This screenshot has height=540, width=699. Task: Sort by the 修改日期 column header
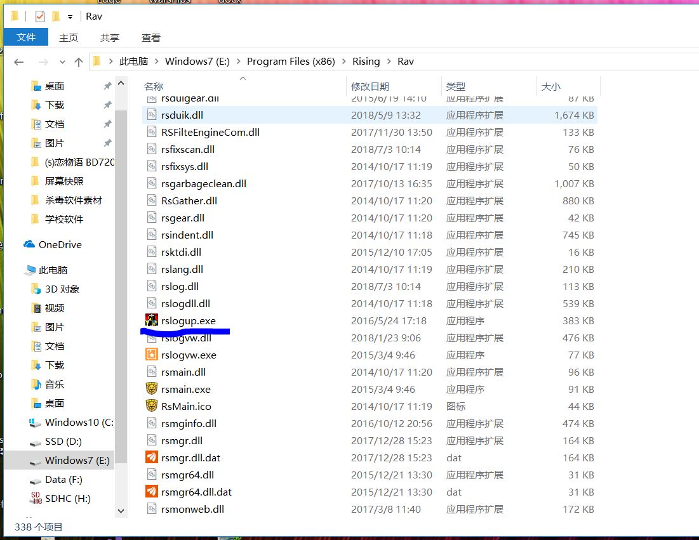[x=394, y=86]
